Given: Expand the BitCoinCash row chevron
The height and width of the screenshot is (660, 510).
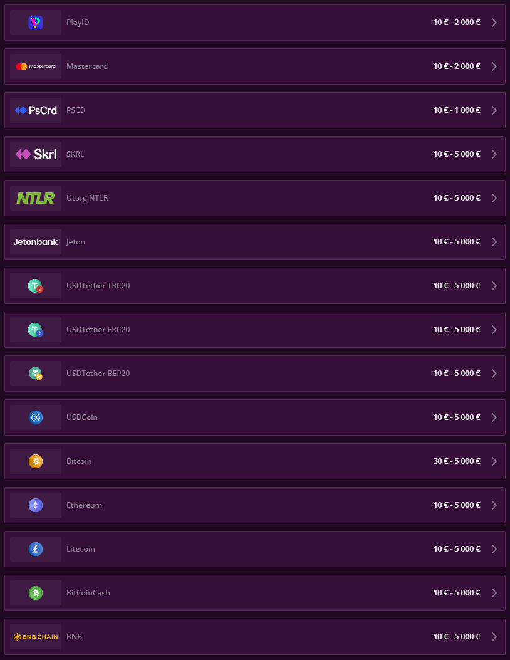Looking at the screenshot, I should point(494,592).
